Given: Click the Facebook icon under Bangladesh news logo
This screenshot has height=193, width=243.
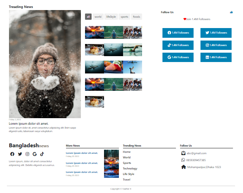Looking at the screenshot, I should pos(12,154).
